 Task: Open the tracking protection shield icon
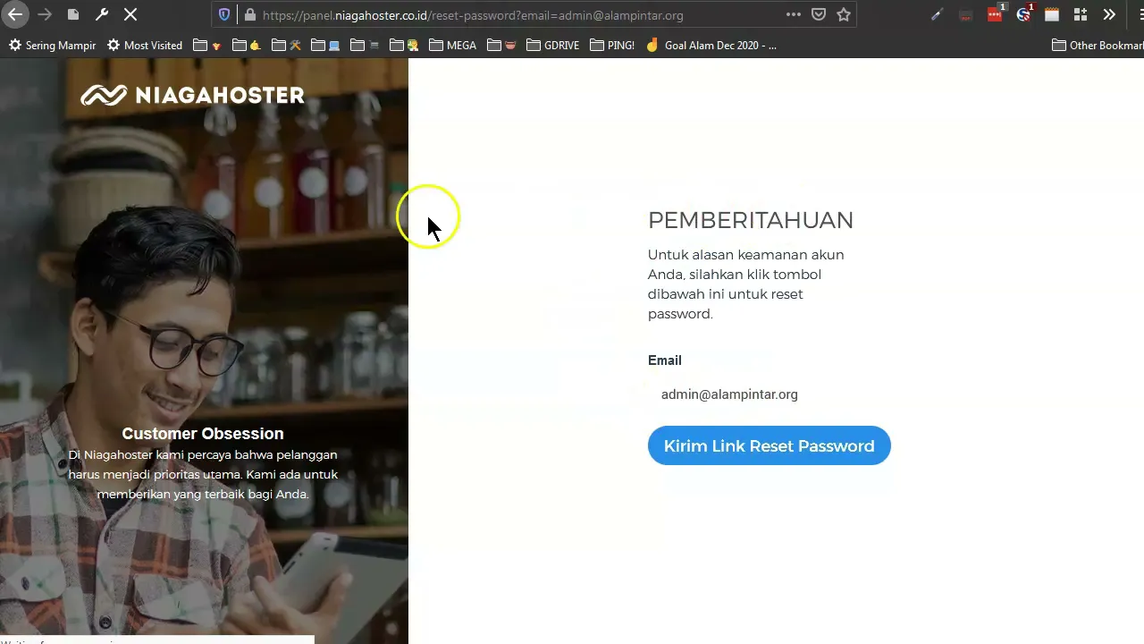224,15
